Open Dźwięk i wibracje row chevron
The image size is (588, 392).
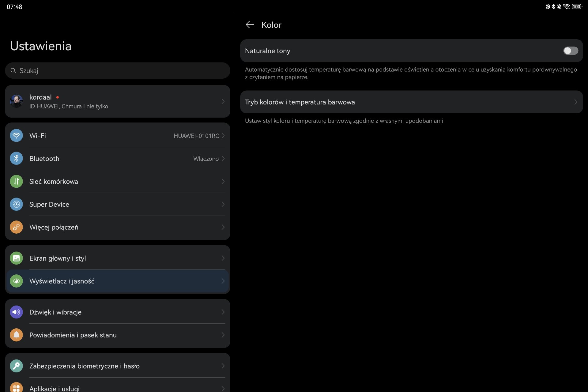[223, 312]
